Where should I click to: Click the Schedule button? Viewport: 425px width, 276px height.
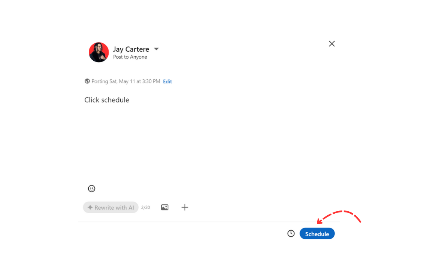[317, 234]
